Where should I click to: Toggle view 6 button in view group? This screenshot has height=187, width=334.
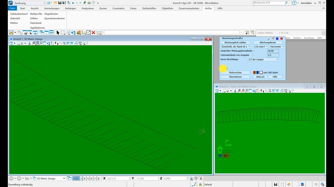(x=92, y=178)
